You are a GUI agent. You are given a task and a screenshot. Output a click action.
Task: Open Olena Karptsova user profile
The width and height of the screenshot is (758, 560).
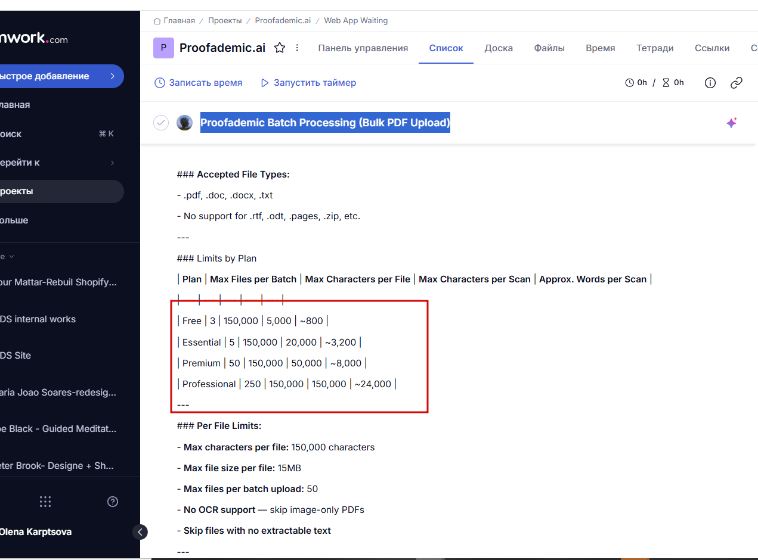pos(36,532)
